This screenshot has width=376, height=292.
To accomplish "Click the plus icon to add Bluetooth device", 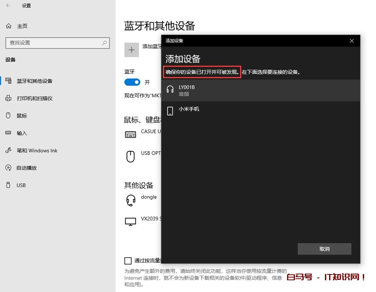I will pos(132,50).
